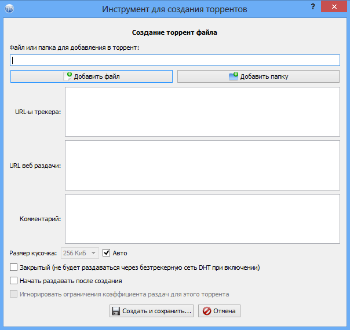Click the Комментарий label
The image size is (350, 330).
[x=40, y=219]
